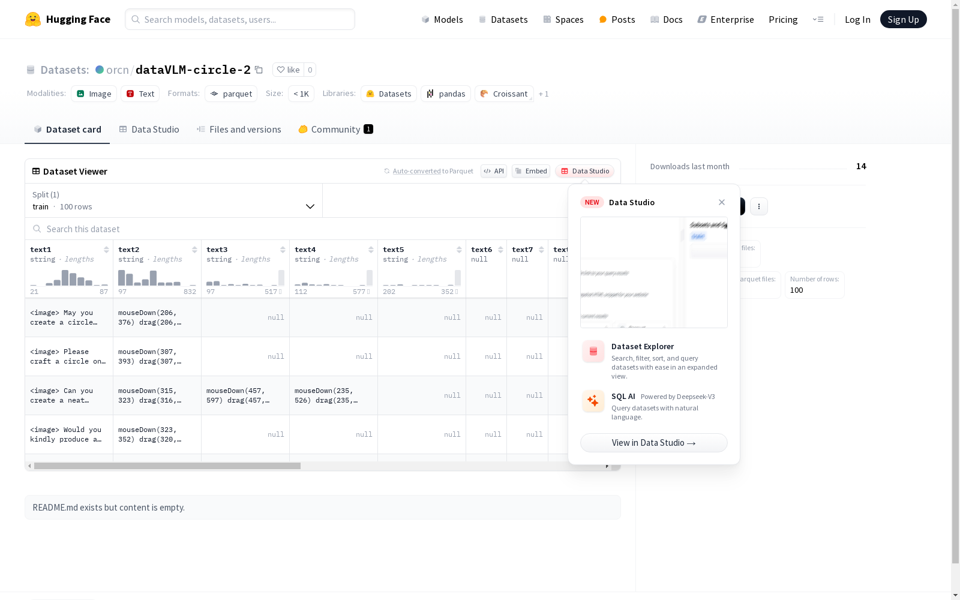Click the Dataset Explorer database icon
This screenshot has height=600, width=960.
(x=593, y=352)
